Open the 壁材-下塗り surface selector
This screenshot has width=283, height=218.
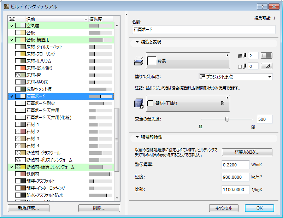click(188, 103)
